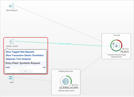Click the 'Desktop Browser' tile title

(66, 71)
